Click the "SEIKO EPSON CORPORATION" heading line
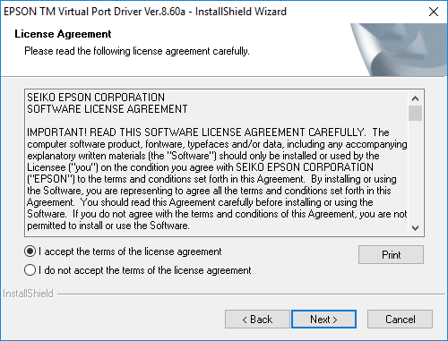The height and width of the screenshot is (341, 448). [96, 98]
